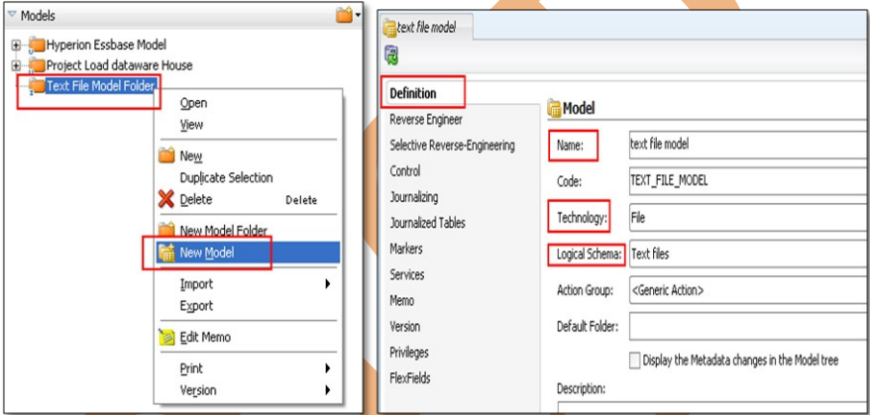This screenshot has width=870, height=415.
Task: Open the Action Group combo box
Action: (x=749, y=290)
